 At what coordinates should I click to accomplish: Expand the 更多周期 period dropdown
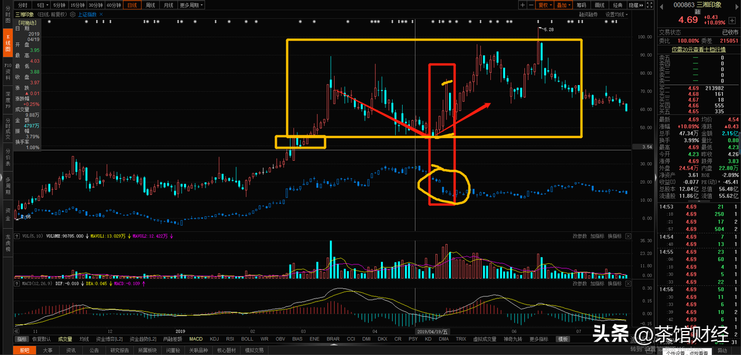tap(190, 5)
